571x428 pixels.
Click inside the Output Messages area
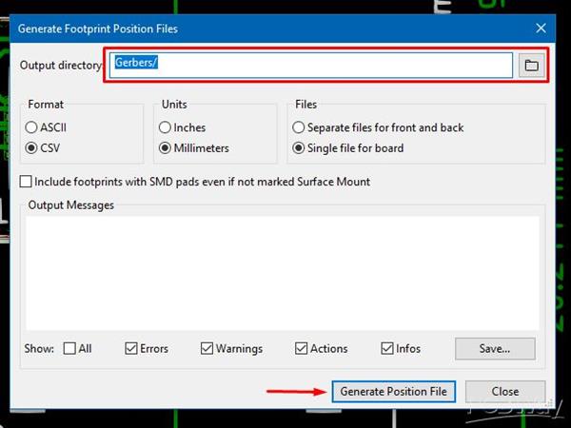(283, 271)
